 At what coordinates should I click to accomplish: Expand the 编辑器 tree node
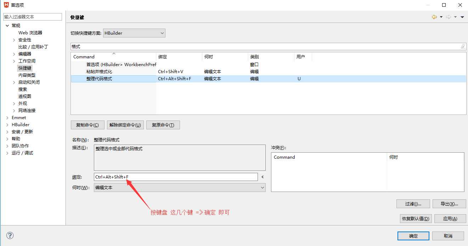(x=14, y=54)
